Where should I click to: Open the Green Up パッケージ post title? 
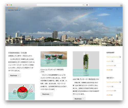click(52, 70)
